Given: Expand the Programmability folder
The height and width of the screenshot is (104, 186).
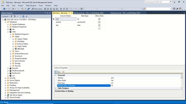Looking at the screenshot, I should click(10, 59).
